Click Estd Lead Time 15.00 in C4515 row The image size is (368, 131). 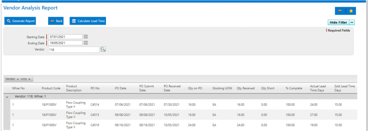(x=338, y=115)
